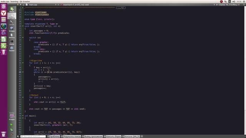The height and width of the screenshot is (138, 246).
Task: Open the Search Results output pane
Action: (71, 136)
